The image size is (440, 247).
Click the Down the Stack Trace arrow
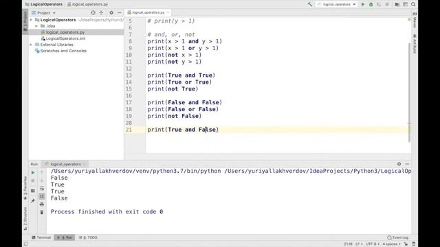click(42, 180)
